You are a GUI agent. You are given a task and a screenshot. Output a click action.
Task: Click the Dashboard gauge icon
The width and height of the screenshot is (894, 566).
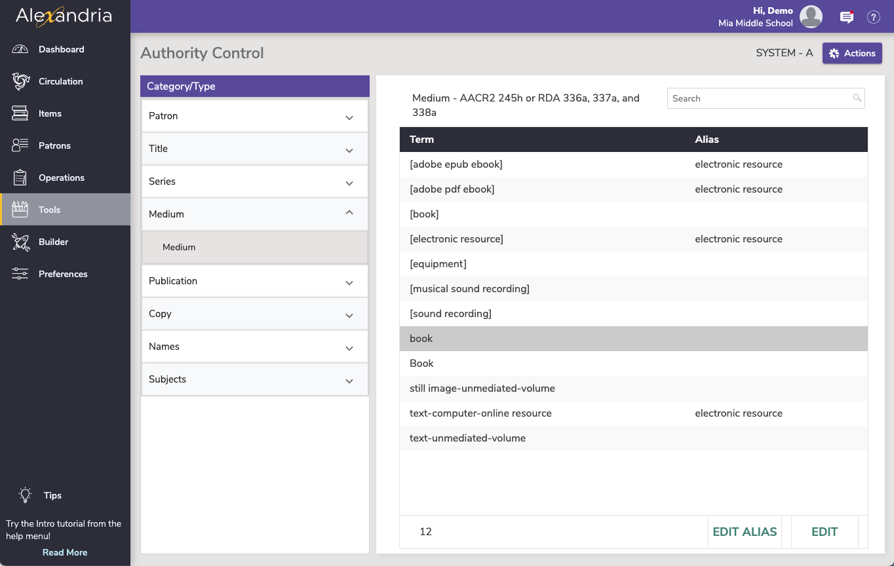[20, 49]
